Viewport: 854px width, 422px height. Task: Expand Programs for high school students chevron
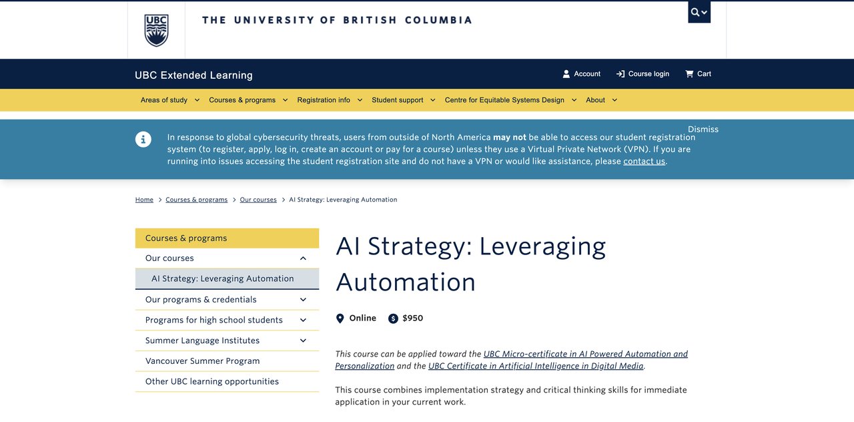pos(303,321)
